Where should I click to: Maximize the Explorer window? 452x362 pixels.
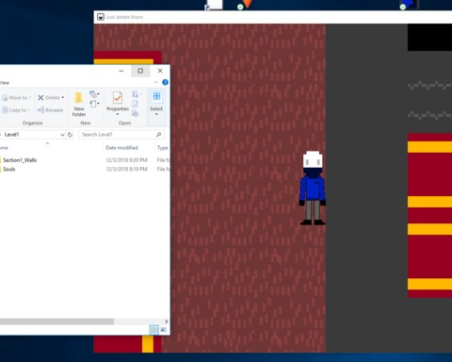point(140,71)
